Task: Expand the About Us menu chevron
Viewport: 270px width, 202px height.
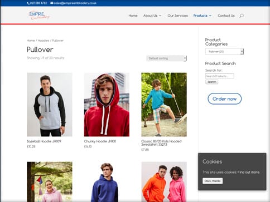Action: [160, 16]
